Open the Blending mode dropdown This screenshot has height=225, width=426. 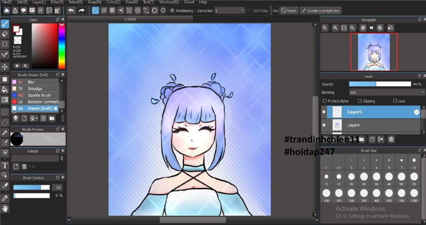387,92
